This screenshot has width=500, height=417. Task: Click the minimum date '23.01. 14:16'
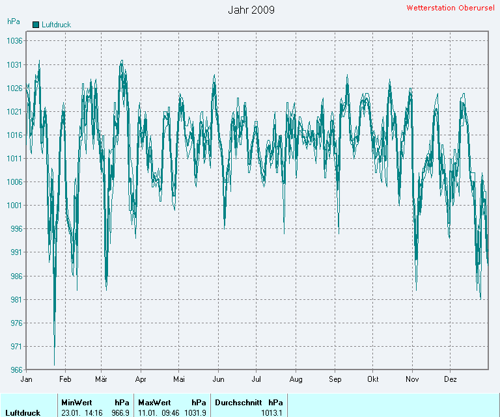pyautogui.click(x=82, y=413)
